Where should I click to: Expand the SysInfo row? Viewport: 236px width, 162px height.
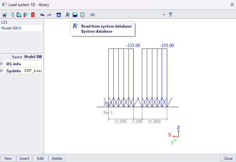click(2, 71)
